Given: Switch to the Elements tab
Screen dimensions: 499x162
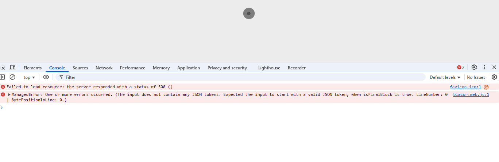Looking at the screenshot, I should (x=32, y=68).
